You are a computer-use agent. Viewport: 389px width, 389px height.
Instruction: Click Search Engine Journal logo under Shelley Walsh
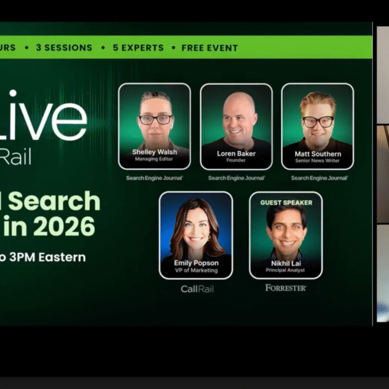154,178
